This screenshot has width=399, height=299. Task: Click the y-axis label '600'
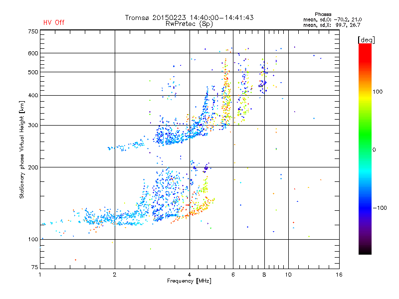33,53
